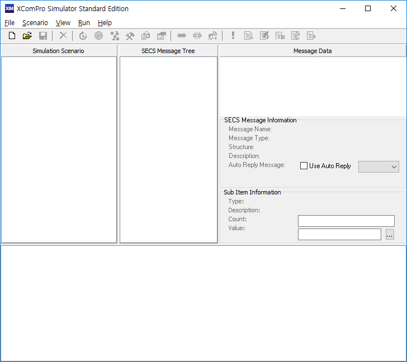Click the broken chain disconnect icon
This screenshot has width=407, height=362.
[x=197, y=36]
